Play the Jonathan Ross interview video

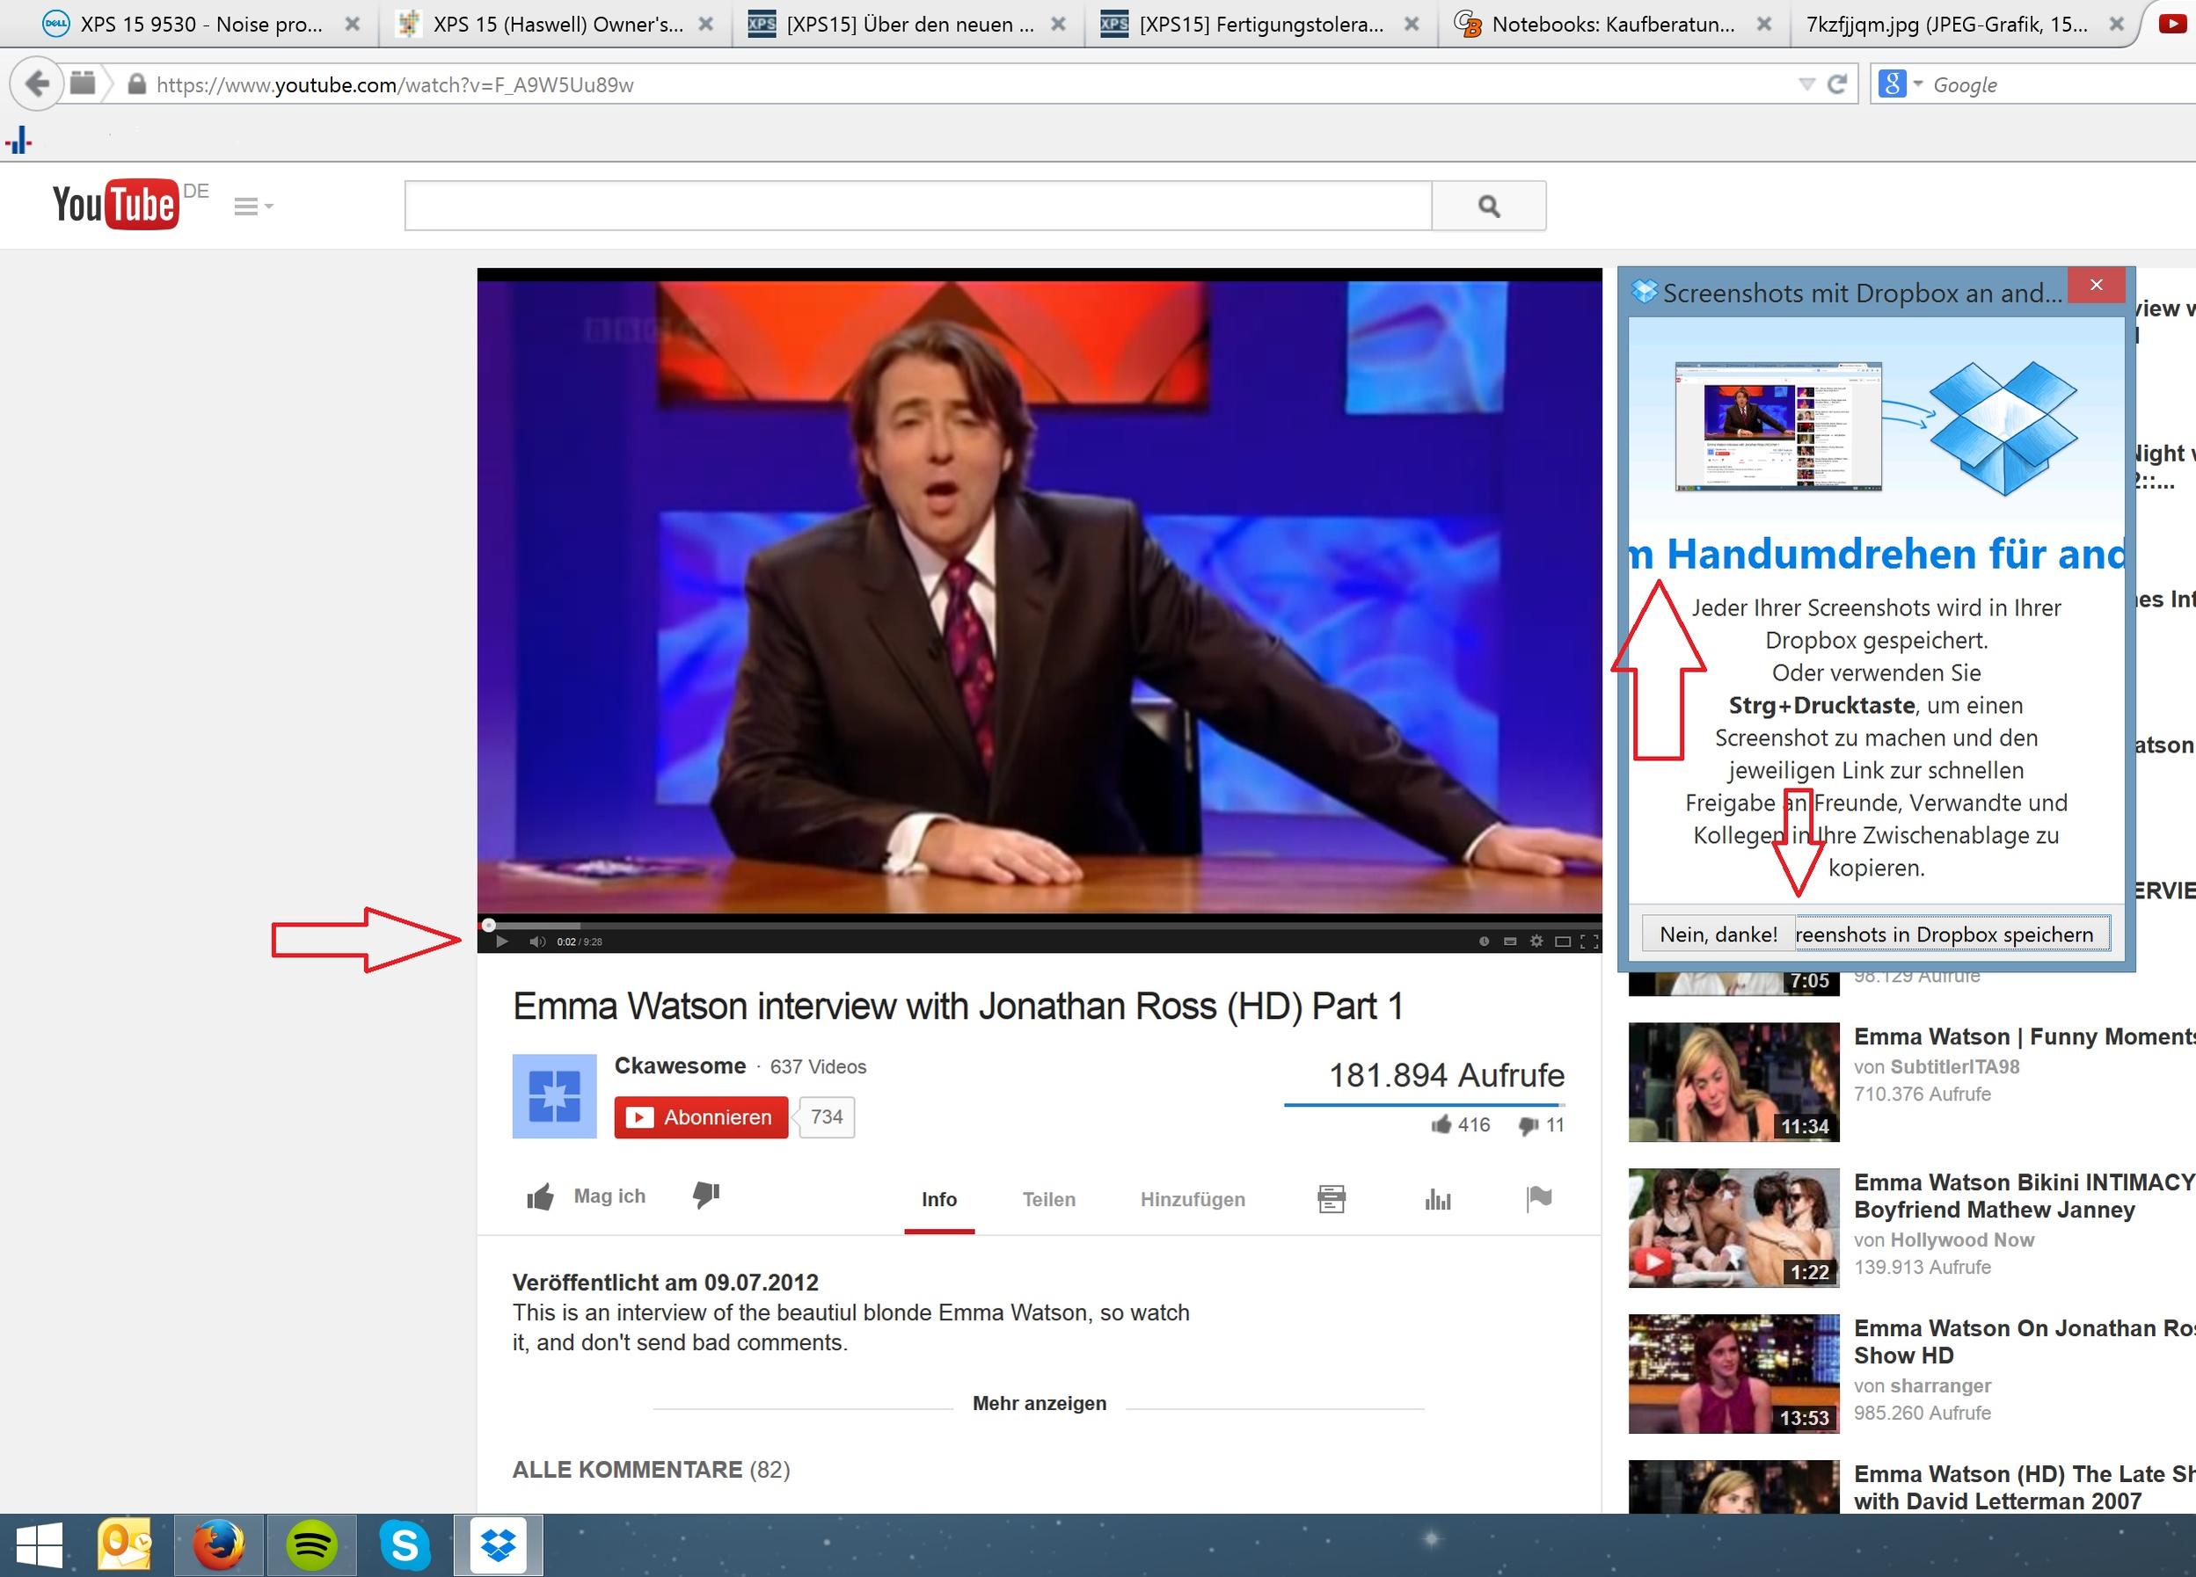click(501, 941)
